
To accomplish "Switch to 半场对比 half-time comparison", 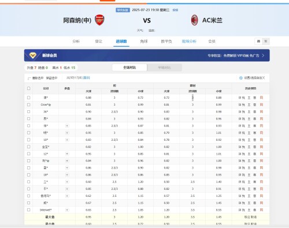I will [x=164, y=68].
